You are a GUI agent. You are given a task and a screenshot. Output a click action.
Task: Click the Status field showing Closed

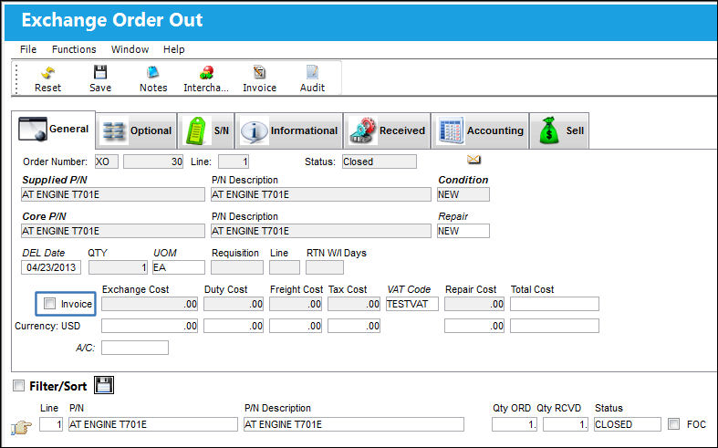tap(380, 161)
